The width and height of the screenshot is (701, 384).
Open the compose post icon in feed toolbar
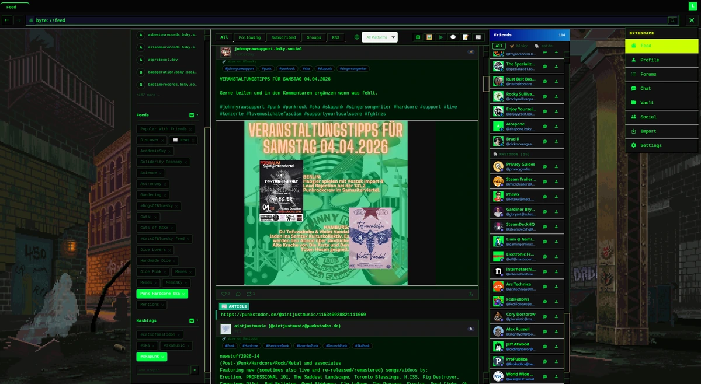click(x=465, y=37)
